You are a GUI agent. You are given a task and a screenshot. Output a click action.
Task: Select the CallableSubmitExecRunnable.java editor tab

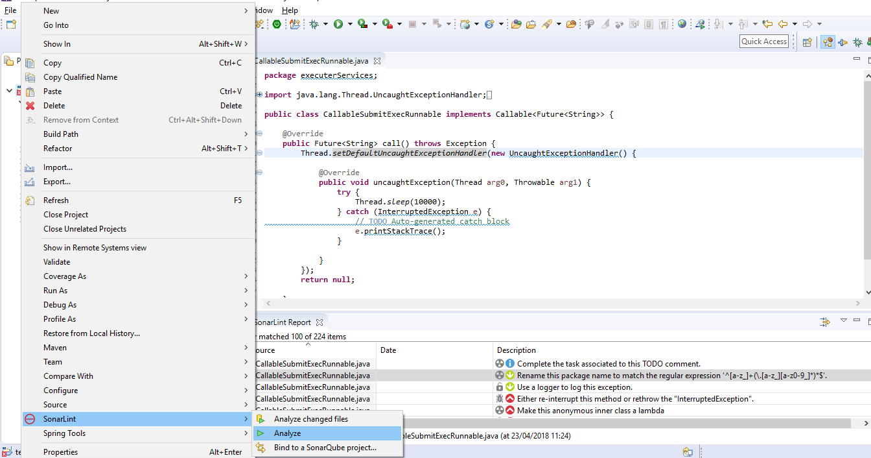coord(312,60)
